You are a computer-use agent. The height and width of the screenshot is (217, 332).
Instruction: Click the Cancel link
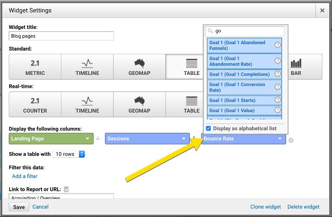tap(40, 207)
